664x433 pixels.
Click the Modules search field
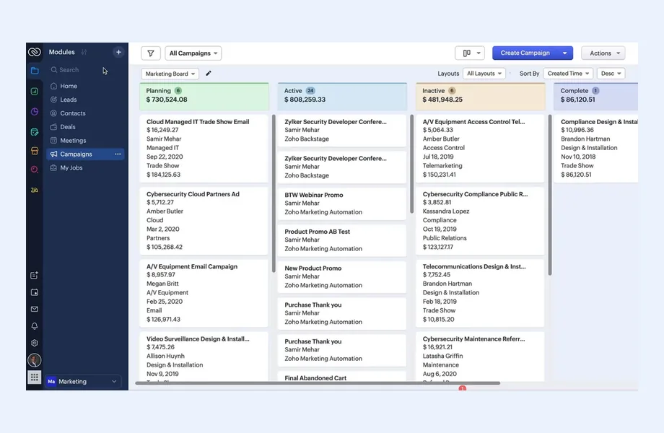(x=77, y=70)
